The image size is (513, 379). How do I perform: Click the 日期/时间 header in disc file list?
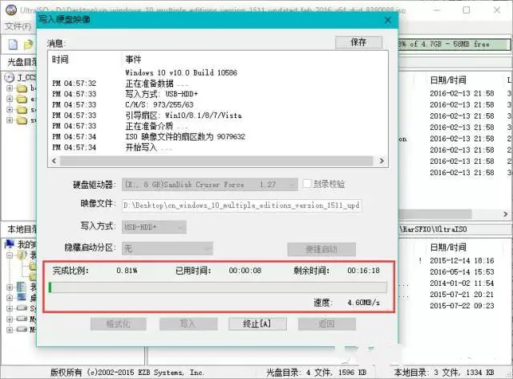tap(448, 80)
